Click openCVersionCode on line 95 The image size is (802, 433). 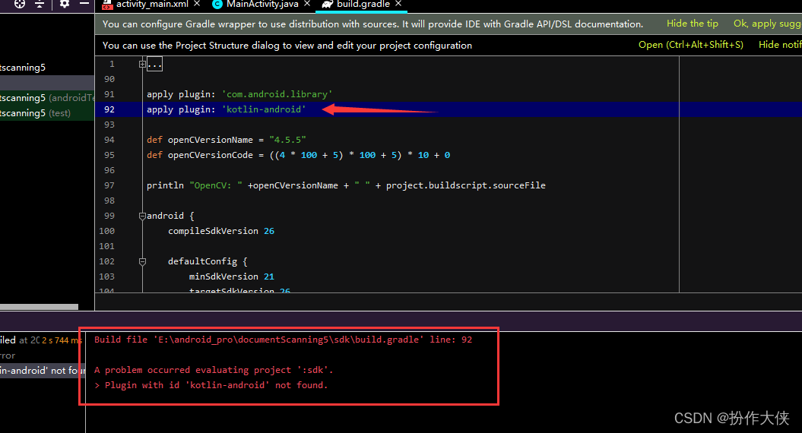tap(211, 155)
